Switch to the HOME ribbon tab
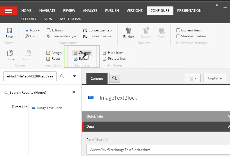230x156 pixels. pyautogui.click(x=26, y=11)
